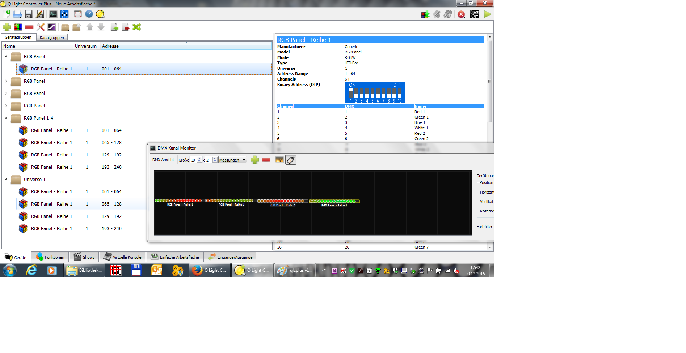Screen dimensions: 686x353
Task: Sort by the Adresse column header
Action: click(x=186, y=46)
